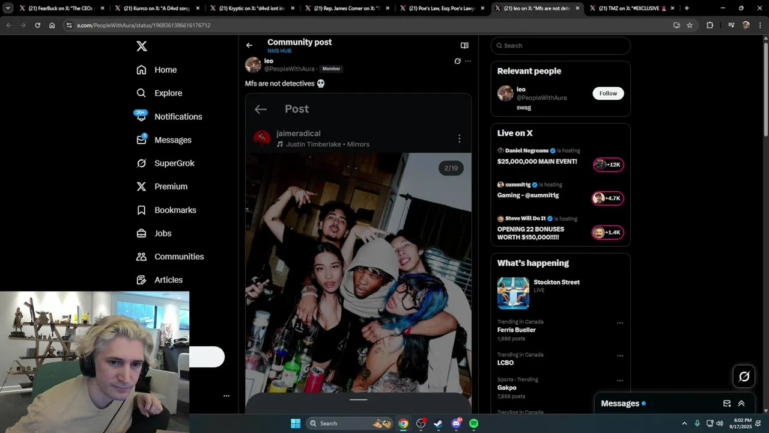This screenshot has height=433, width=769.
Task: Open a new browser tab
Action: pyautogui.click(x=687, y=8)
